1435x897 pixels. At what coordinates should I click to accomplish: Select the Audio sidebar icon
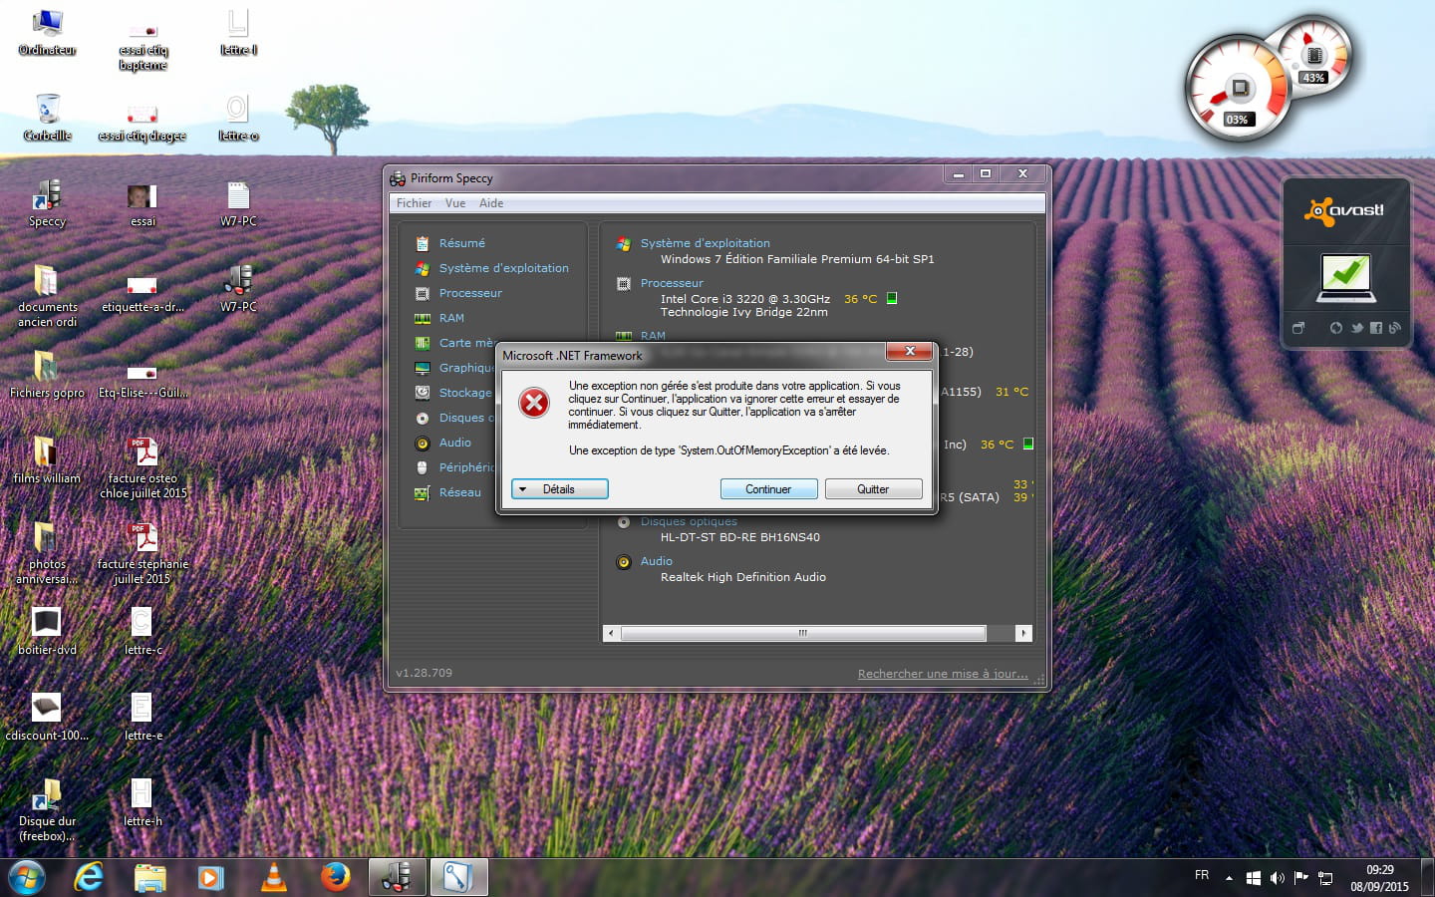(x=423, y=443)
